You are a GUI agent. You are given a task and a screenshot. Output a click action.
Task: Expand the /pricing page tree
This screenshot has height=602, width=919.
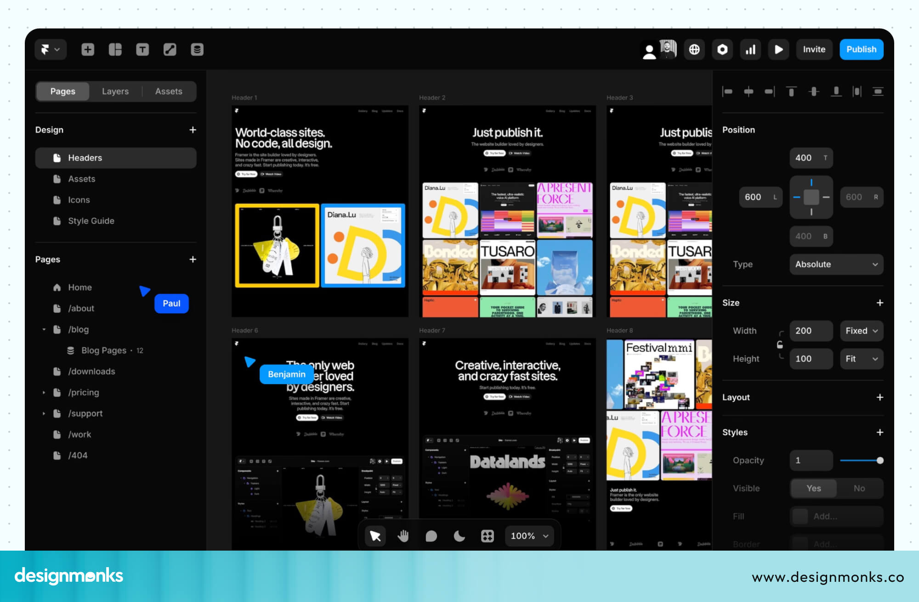pos(44,392)
